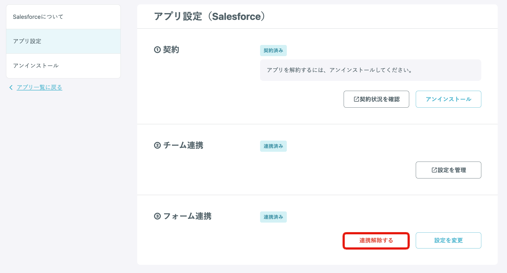Click the 設定を変更 button
This screenshot has height=273, width=507.
(x=448, y=240)
